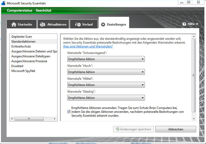Open Erweitert settings
The width and height of the screenshot is (206, 144).
[x=34, y=66]
